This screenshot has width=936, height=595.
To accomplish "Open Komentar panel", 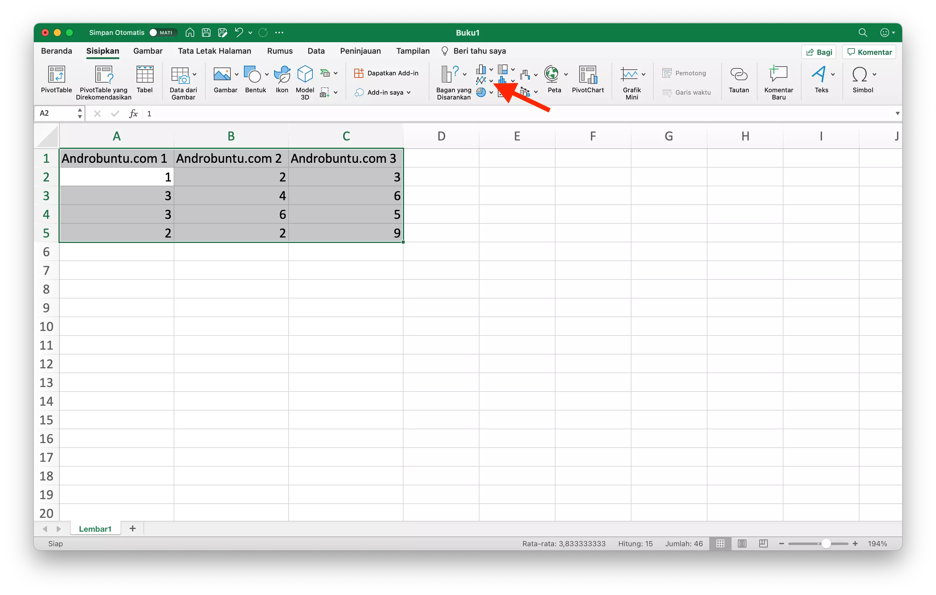I will (x=869, y=52).
